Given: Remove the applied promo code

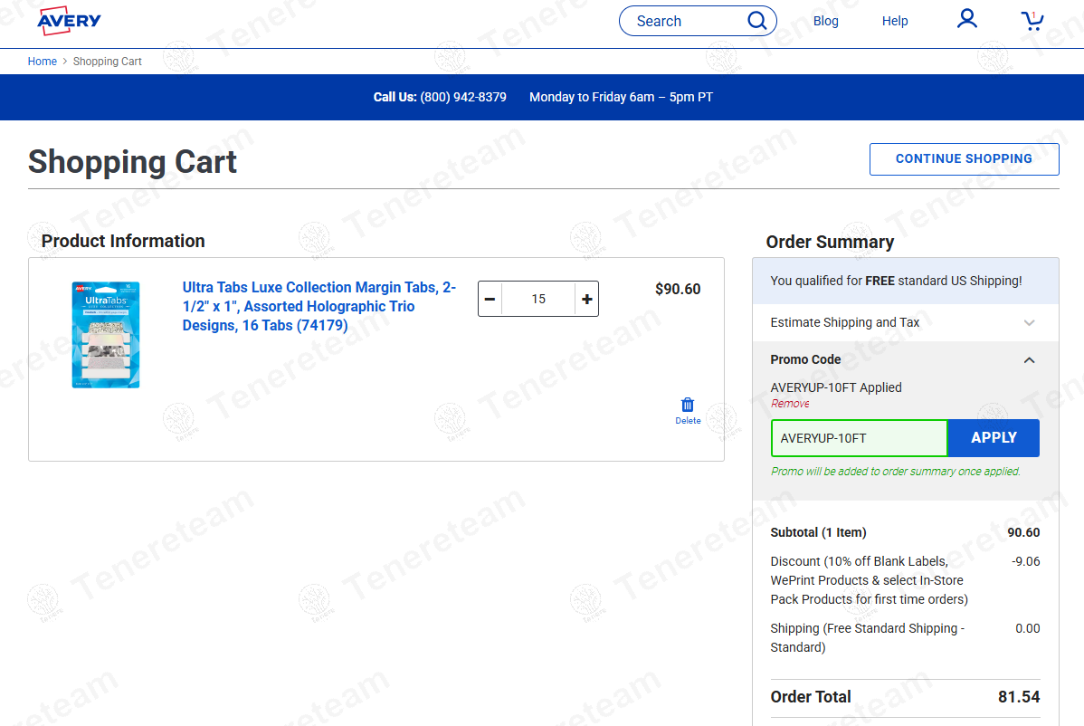Looking at the screenshot, I should pos(790,404).
